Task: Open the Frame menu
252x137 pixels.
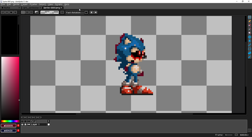Action: pyautogui.click(x=33, y=4)
